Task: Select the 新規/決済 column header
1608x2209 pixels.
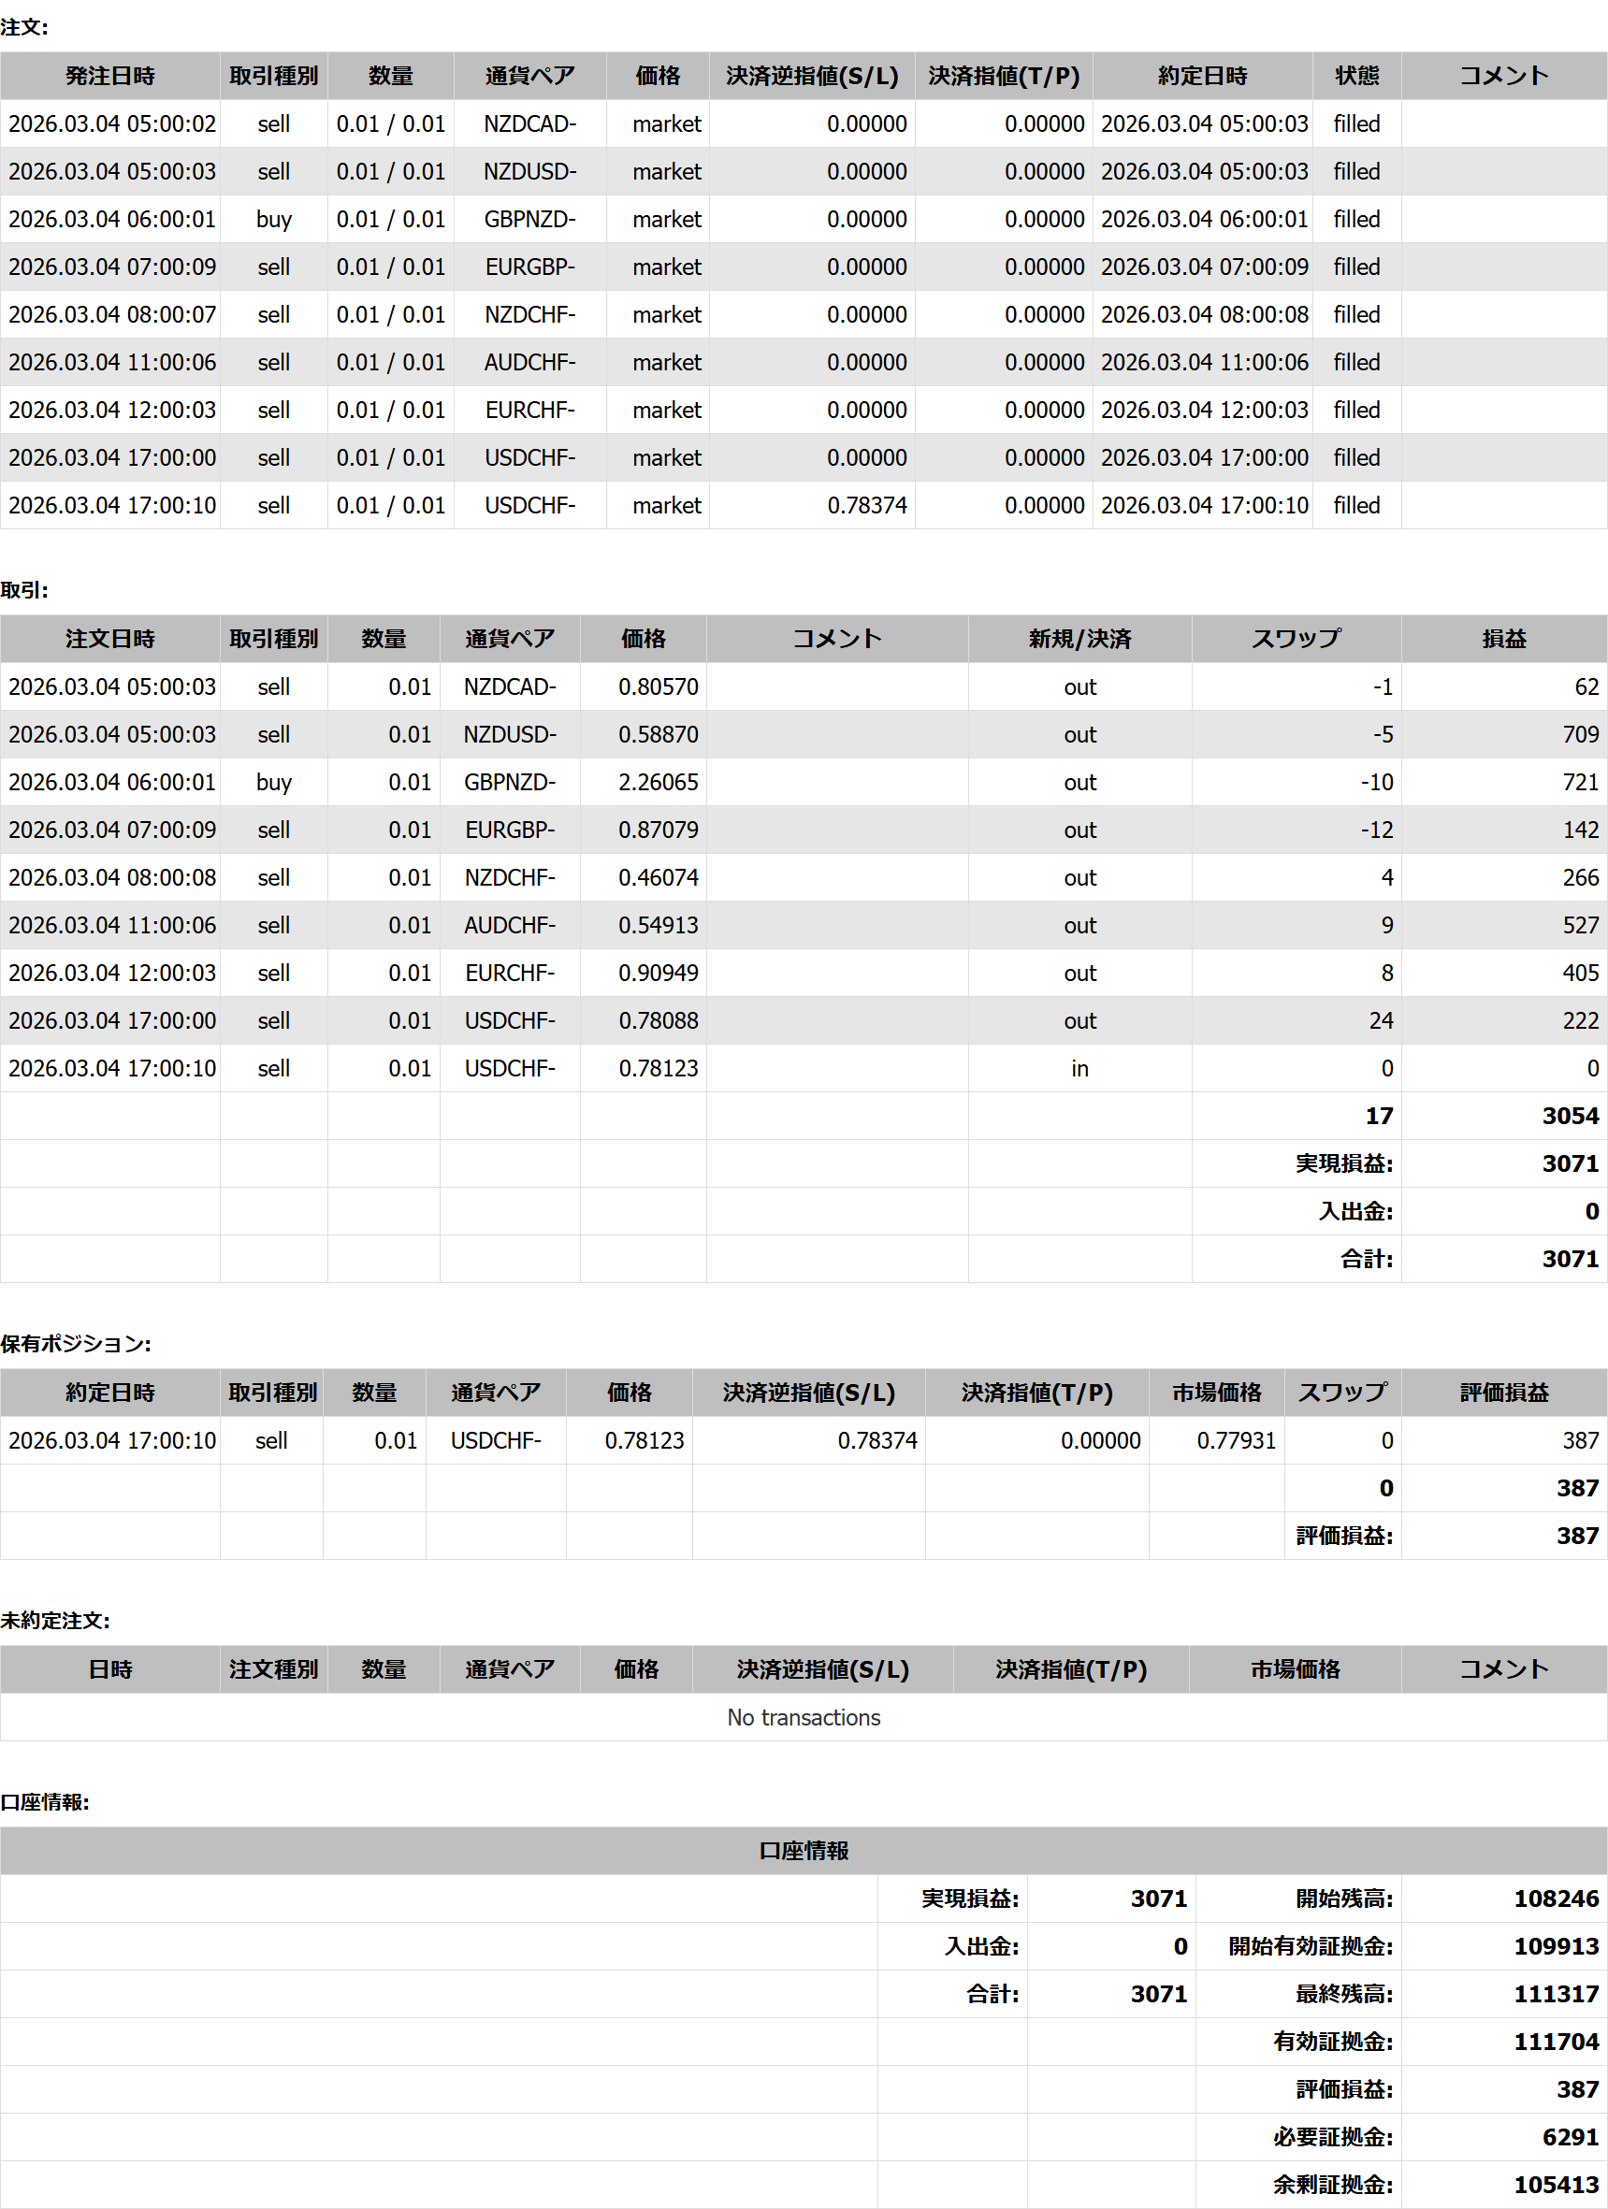Action: (x=1079, y=639)
